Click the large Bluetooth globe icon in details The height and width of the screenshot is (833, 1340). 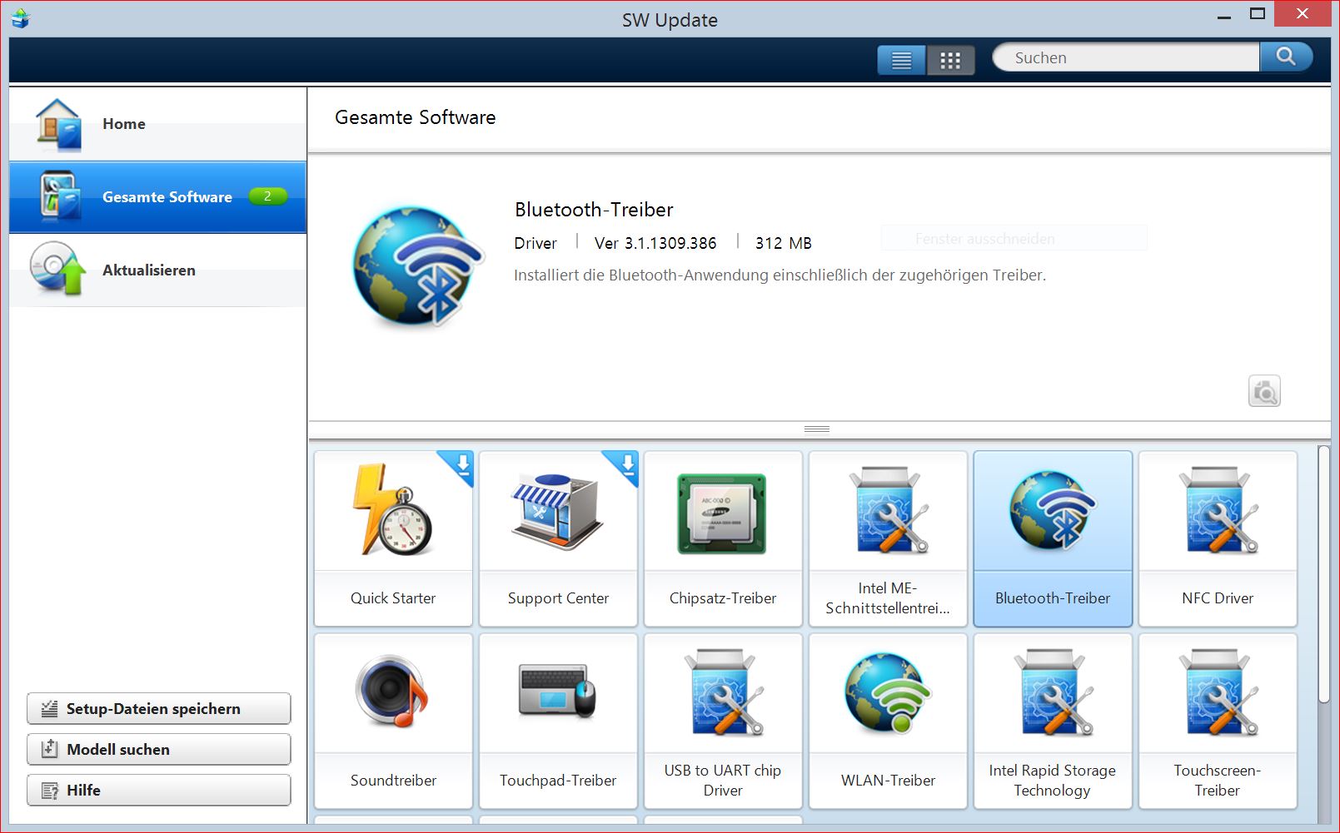point(418,266)
